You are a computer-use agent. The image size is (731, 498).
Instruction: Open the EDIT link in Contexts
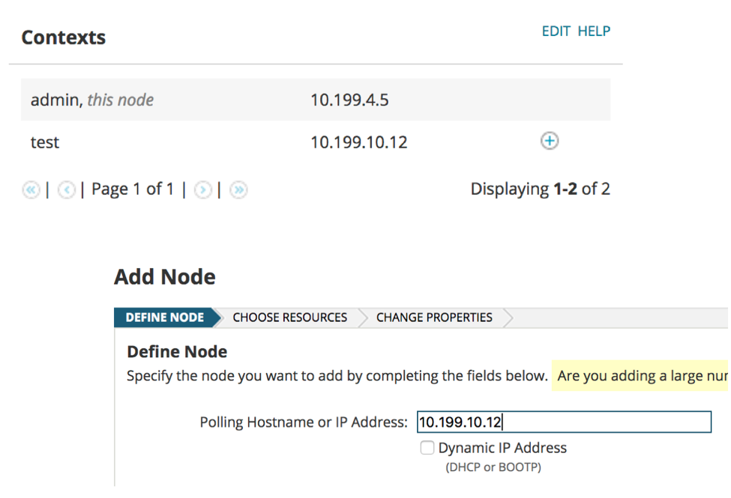pyautogui.click(x=556, y=31)
